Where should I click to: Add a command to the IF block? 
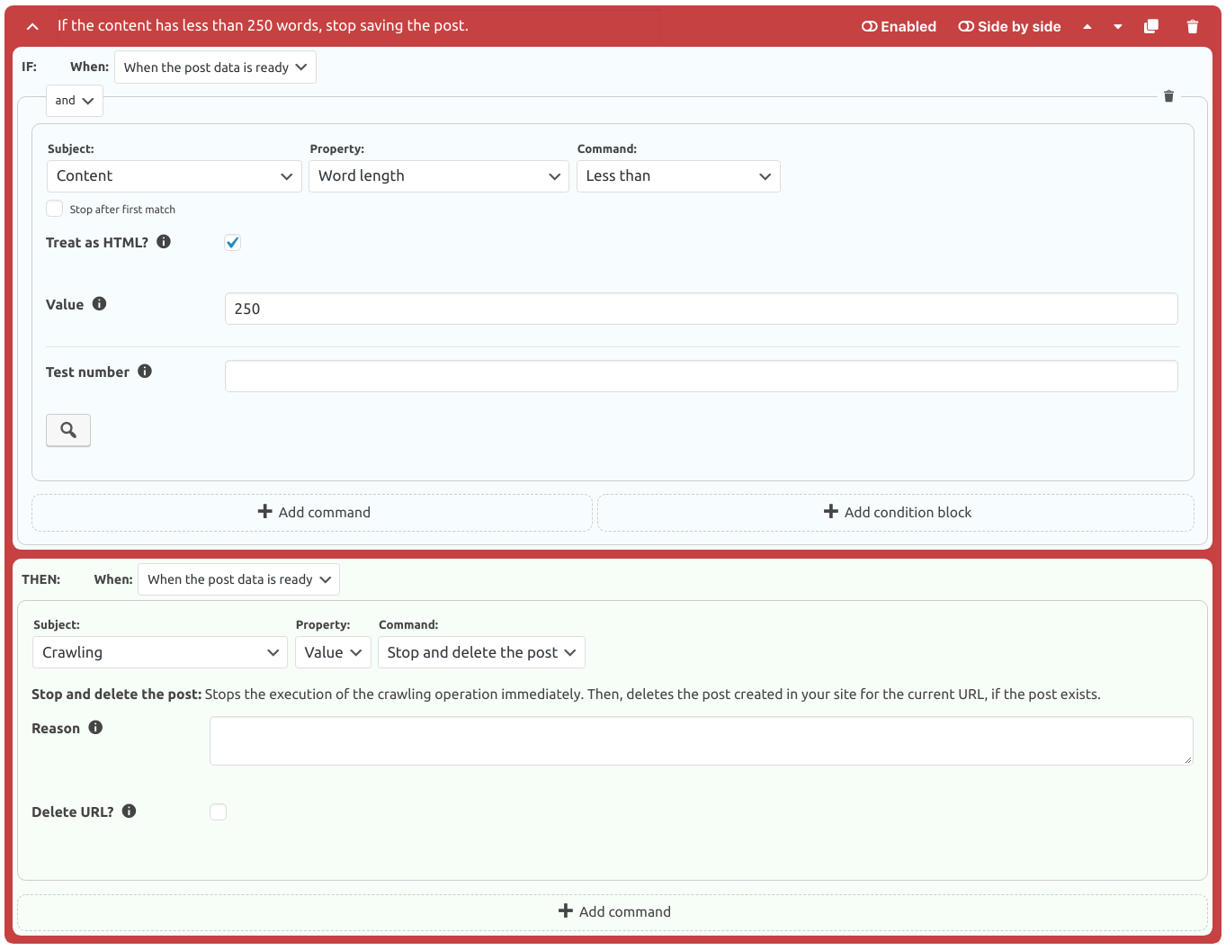click(312, 513)
